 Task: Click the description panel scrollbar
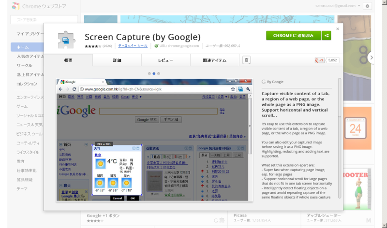340,138
